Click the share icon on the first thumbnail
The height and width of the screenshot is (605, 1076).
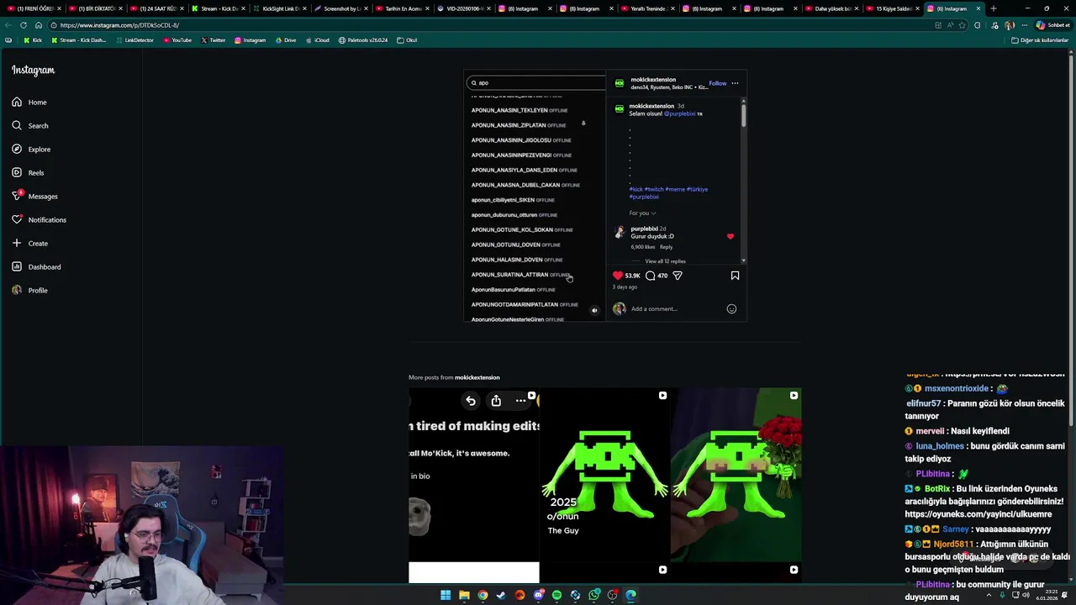(x=496, y=401)
